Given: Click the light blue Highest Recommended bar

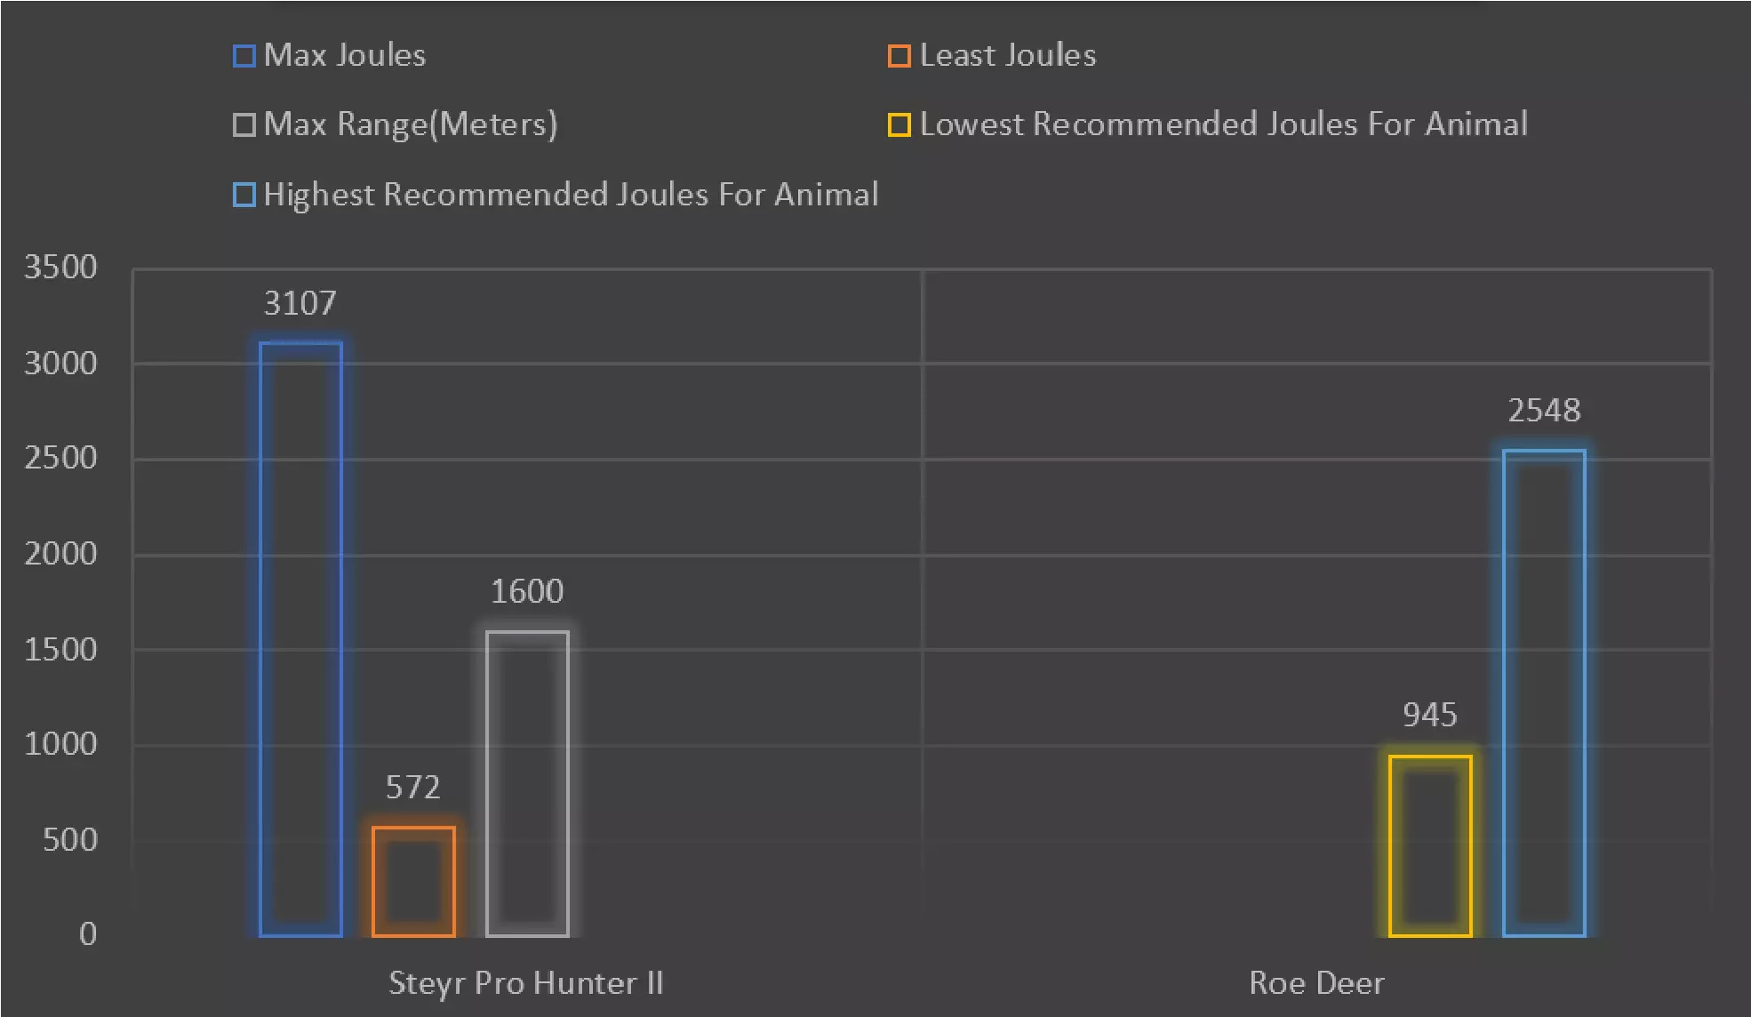Looking at the screenshot, I should [1544, 693].
